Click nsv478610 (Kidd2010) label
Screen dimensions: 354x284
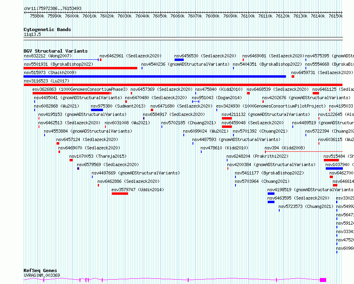(x=224, y=148)
